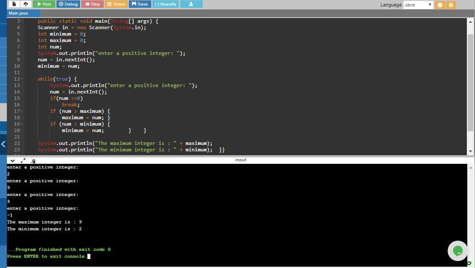The width and height of the screenshot is (475, 268).
Task: Click the upload file cloud icon
Action: (26, 4)
